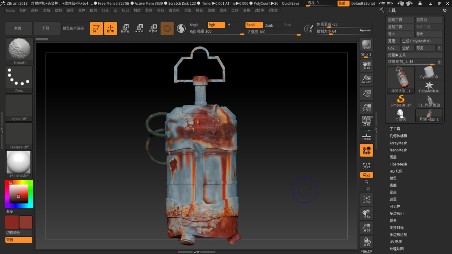Click the 缩放 zoom 3D icon
Screen dimensions: 452x254
click(x=366, y=228)
